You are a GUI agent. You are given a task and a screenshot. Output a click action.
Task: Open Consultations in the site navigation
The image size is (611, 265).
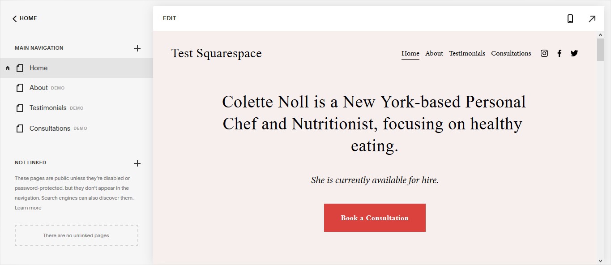click(x=511, y=53)
